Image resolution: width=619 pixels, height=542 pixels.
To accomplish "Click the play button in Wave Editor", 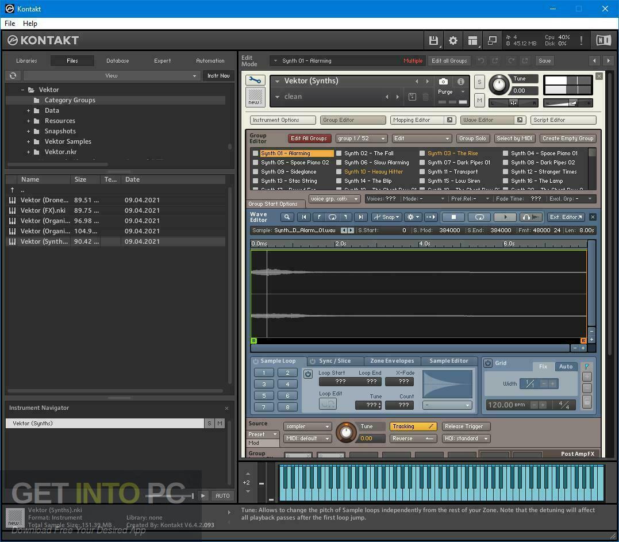I will [505, 217].
